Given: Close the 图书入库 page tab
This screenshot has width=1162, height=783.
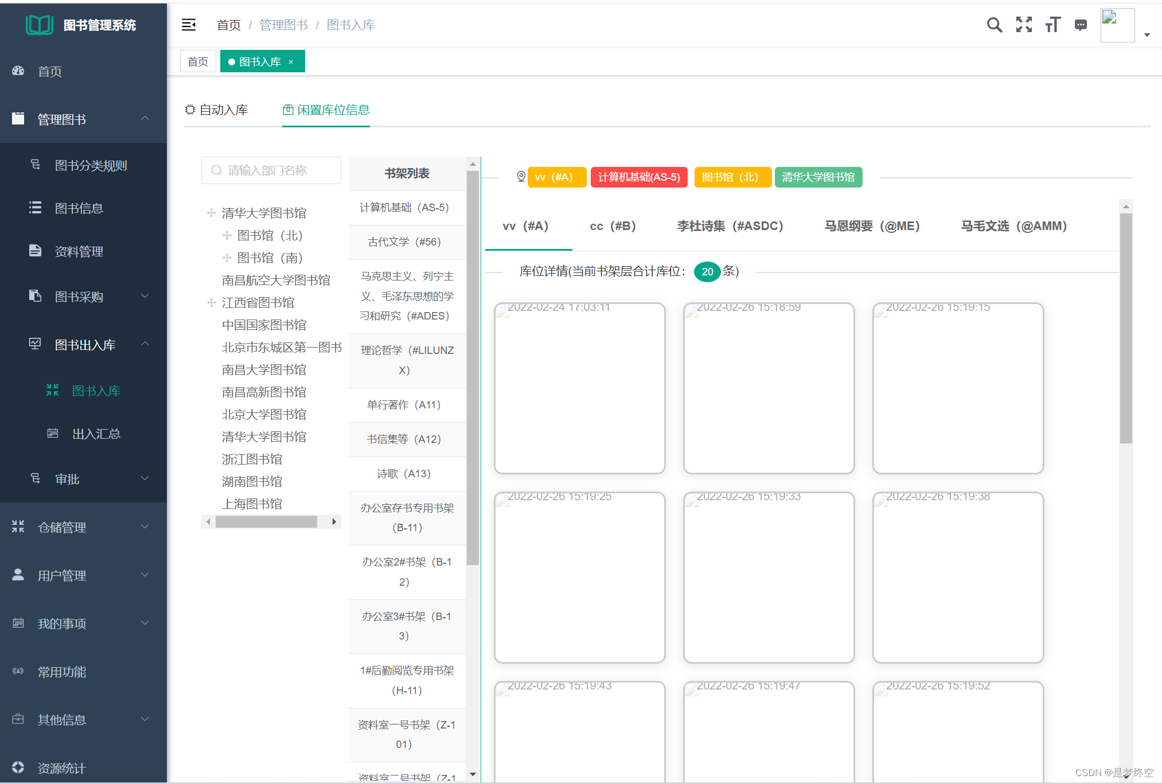Looking at the screenshot, I should pos(291,62).
